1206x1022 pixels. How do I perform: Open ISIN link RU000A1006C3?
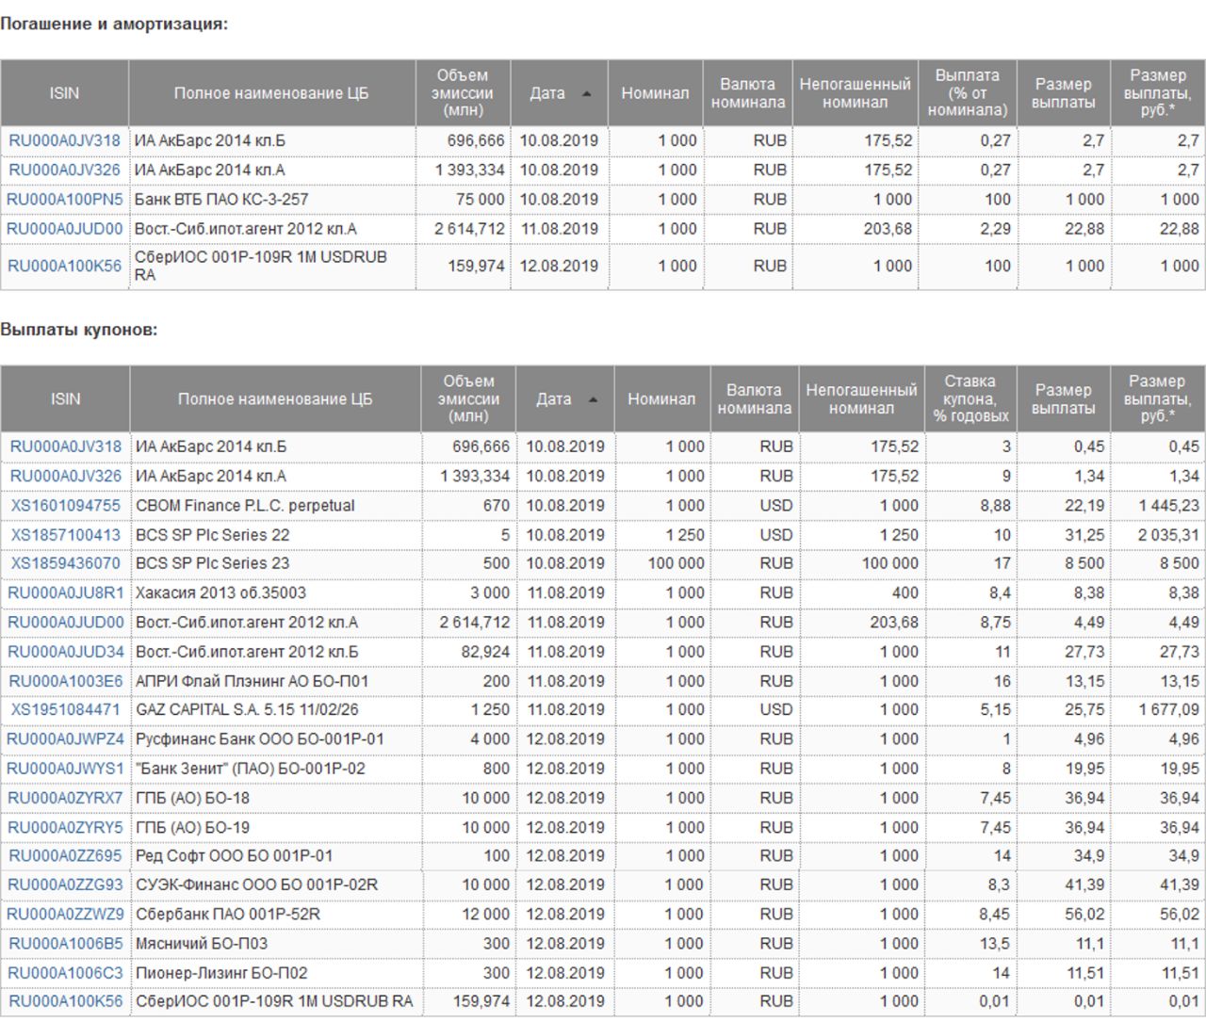point(66,973)
